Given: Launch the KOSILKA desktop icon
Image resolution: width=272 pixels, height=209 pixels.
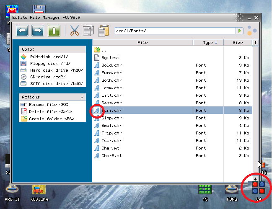Looking at the screenshot, I should pos(39,192).
